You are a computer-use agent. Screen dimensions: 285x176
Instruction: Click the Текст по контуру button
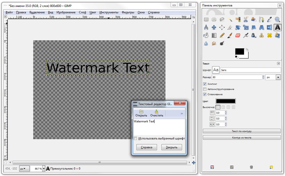click(241, 131)
